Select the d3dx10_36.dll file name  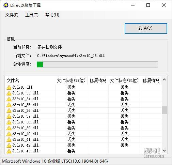tap(26, 110)
